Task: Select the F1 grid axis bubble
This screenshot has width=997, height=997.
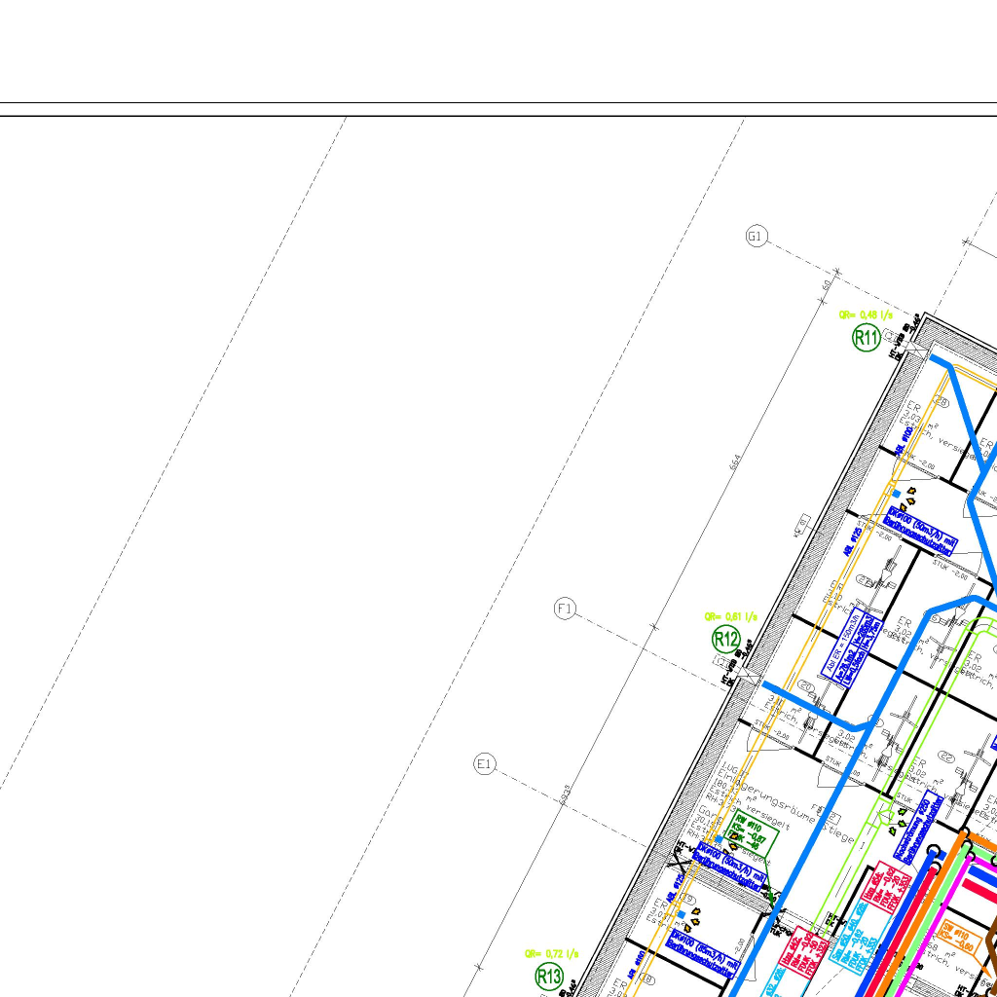Action: coord(566,609)
